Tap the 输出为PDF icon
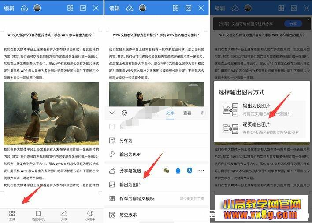The image size is (312, 223). [112, 155]
